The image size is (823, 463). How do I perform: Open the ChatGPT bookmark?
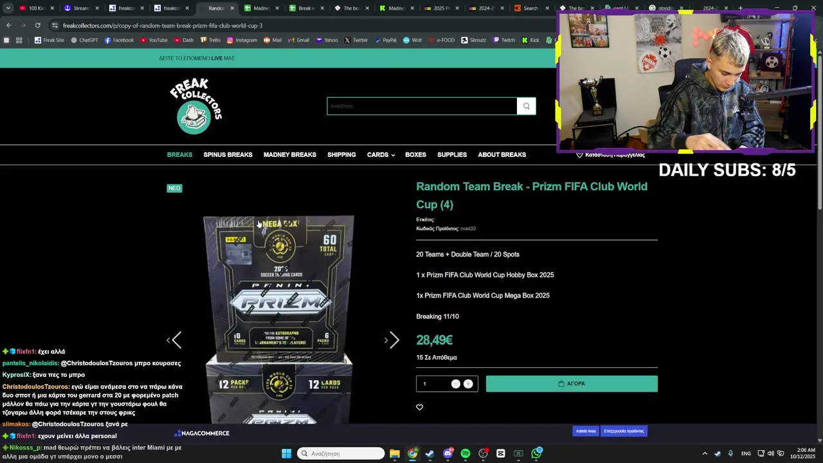coord(84,40)
